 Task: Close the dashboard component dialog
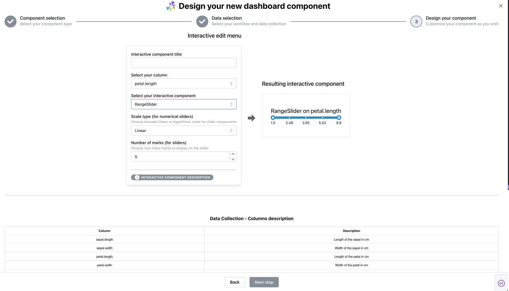[500, 6]
